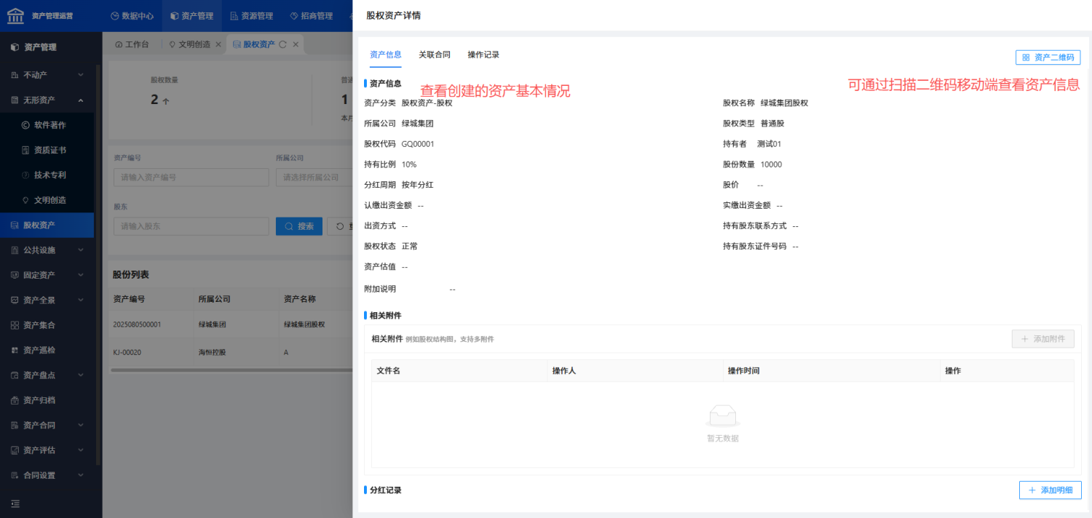Click 海恒控股 company cell in the list
Viewport: 1092px width, 518px height.
click(212, 352)
